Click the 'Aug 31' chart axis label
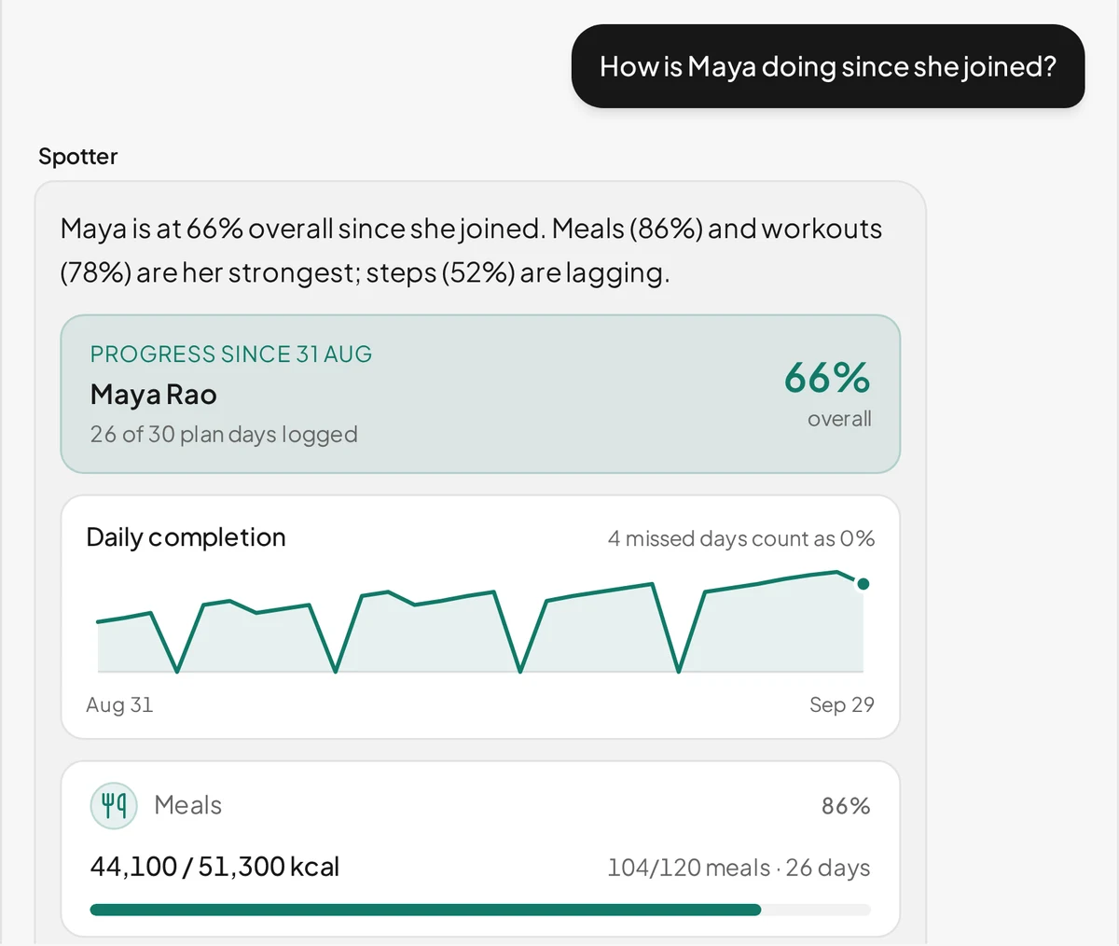 coord(119,704)
